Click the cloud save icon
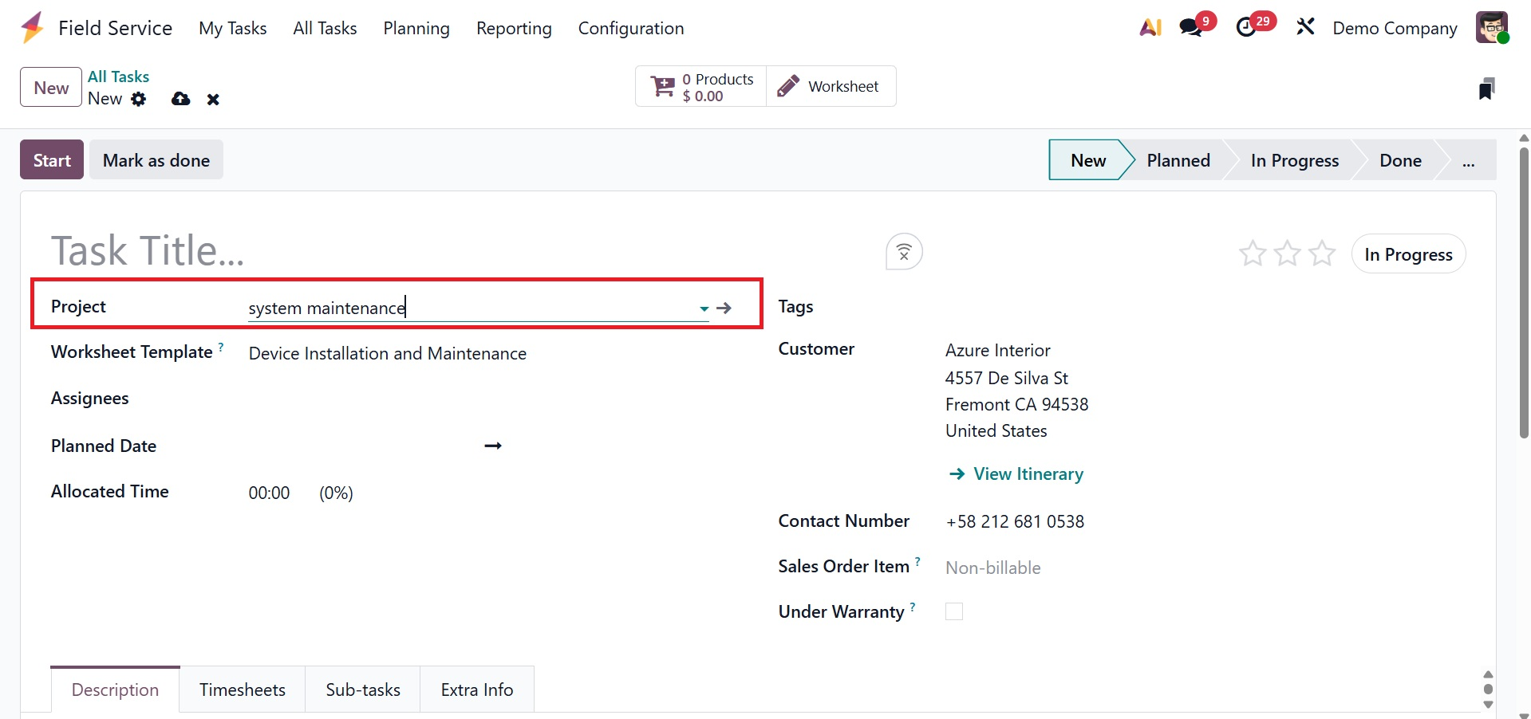 [x=181, y=99]
